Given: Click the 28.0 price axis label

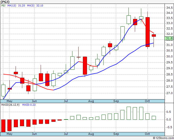Looking at the screenshot, I should tap(169, 81).
